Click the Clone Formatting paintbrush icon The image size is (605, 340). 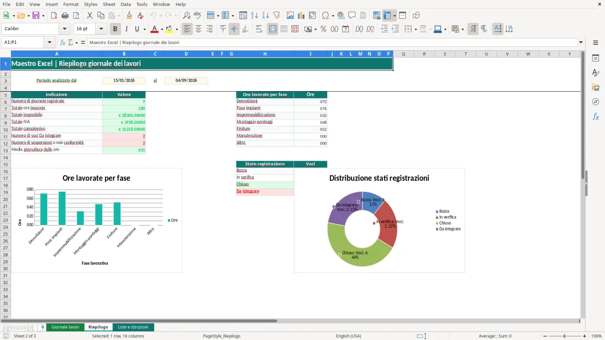click(x=129, y=16)
